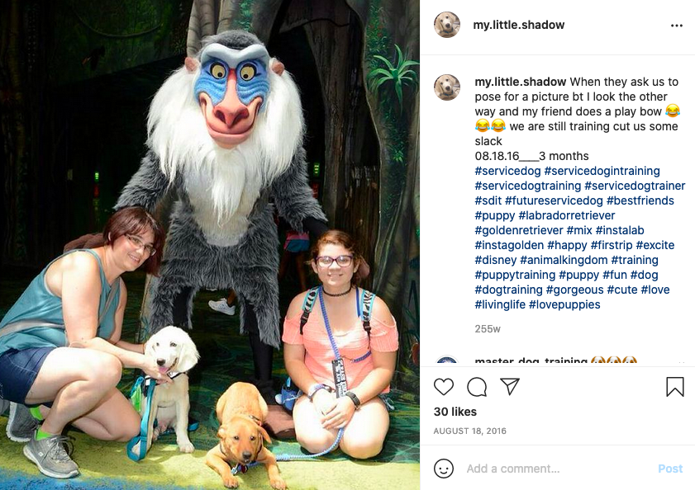The width and height of the screenshot is (695, 490).
Task: Open the #servicedog hashtag
Action: coord(507,171)
